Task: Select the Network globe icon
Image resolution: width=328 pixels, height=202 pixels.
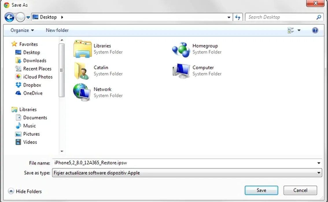Action: click(82, 92)
